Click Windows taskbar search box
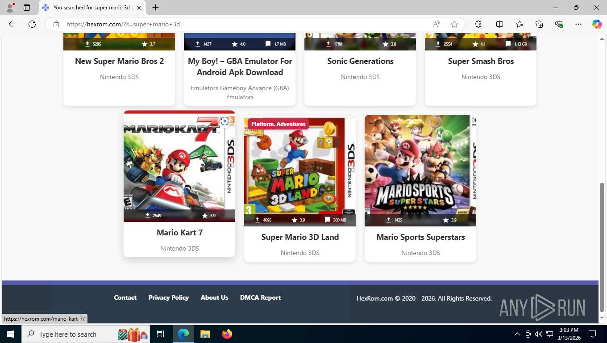 pos(85,334)
